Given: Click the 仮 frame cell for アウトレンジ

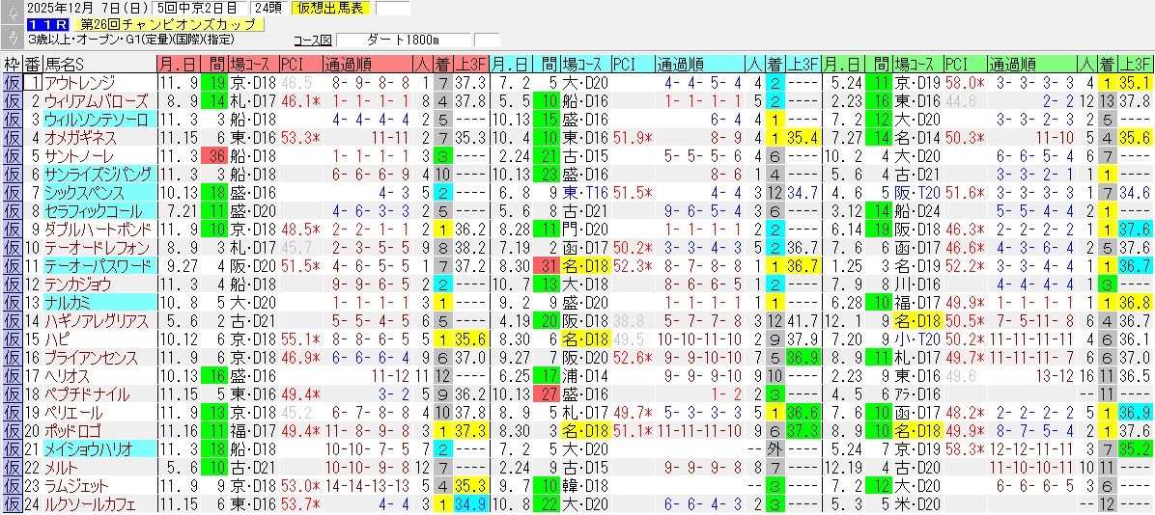Looking at the screenshot, I should 12,83.
